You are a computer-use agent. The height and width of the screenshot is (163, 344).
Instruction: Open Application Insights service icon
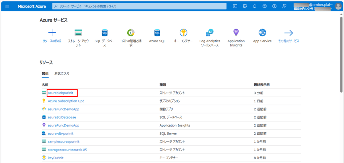[236, 33]
